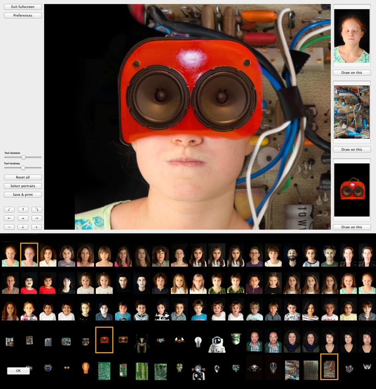Adjust the Tool diameter slider
Screen dimensions: 376x389
pos(23,158)
